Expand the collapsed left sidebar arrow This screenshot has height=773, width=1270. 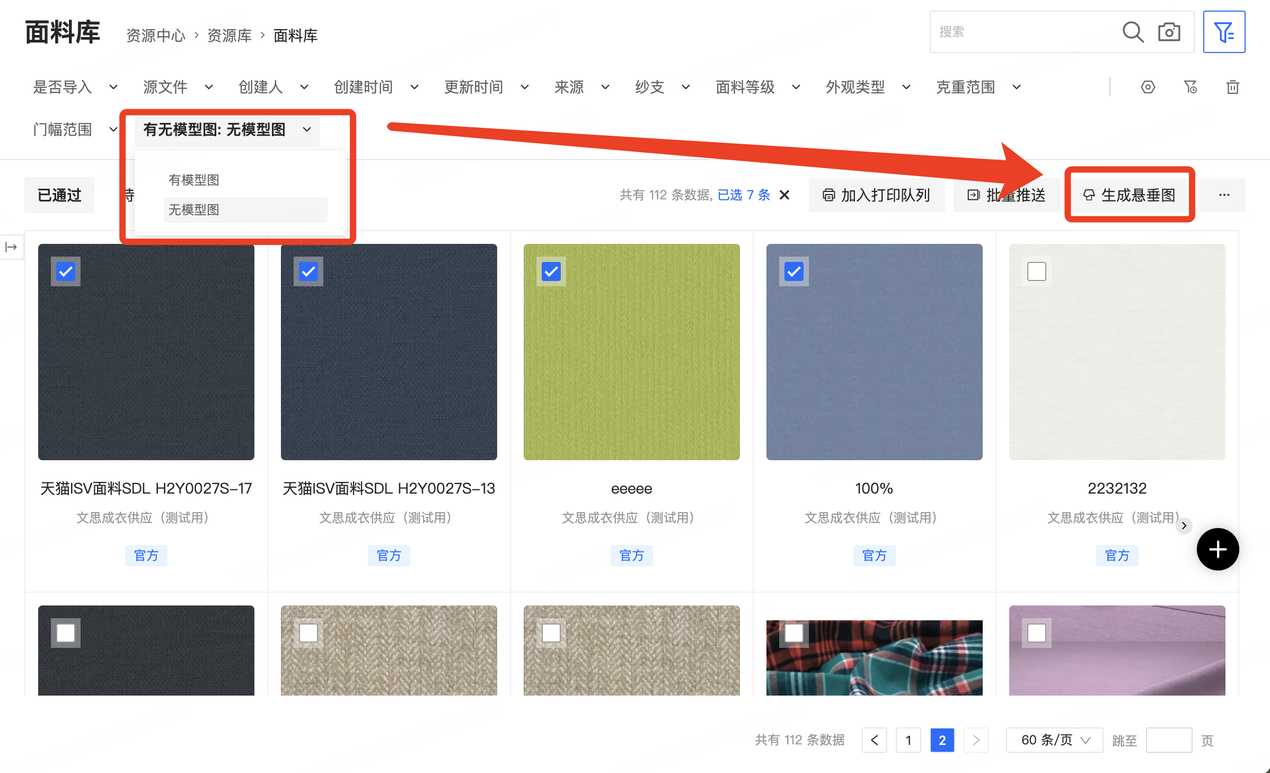11,247
